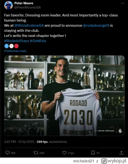128x164 pixels.
Task: Bookmark the post with bookmark icon
Action: 93,153
